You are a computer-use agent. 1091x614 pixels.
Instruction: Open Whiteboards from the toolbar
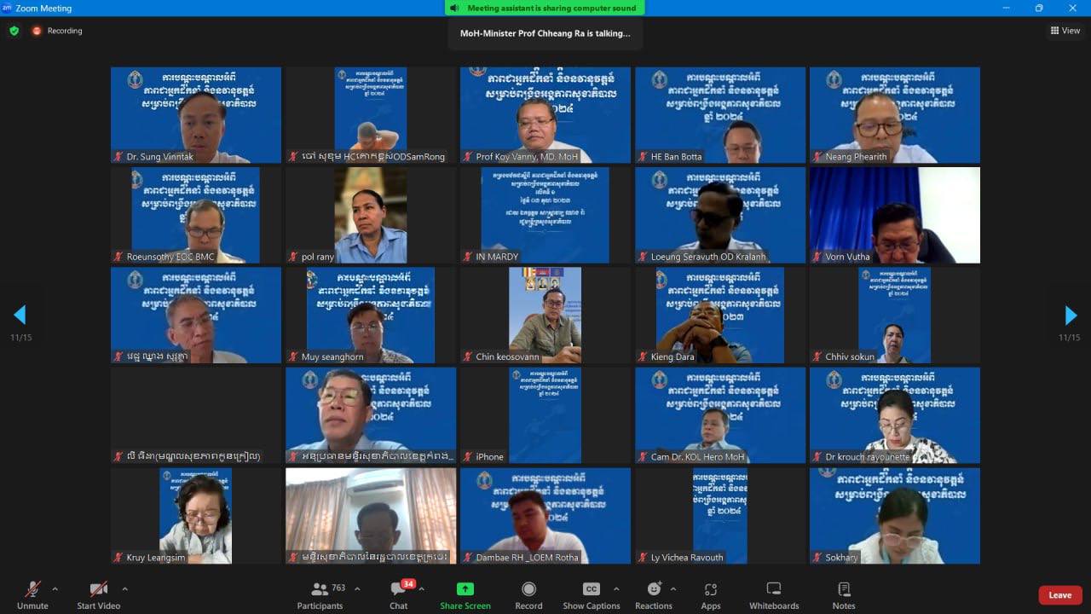tap(774, 589)
